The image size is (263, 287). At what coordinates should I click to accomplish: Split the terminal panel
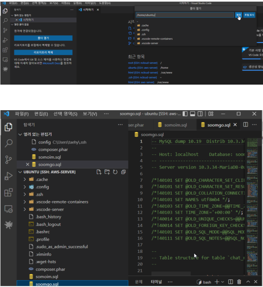[230, 282]
